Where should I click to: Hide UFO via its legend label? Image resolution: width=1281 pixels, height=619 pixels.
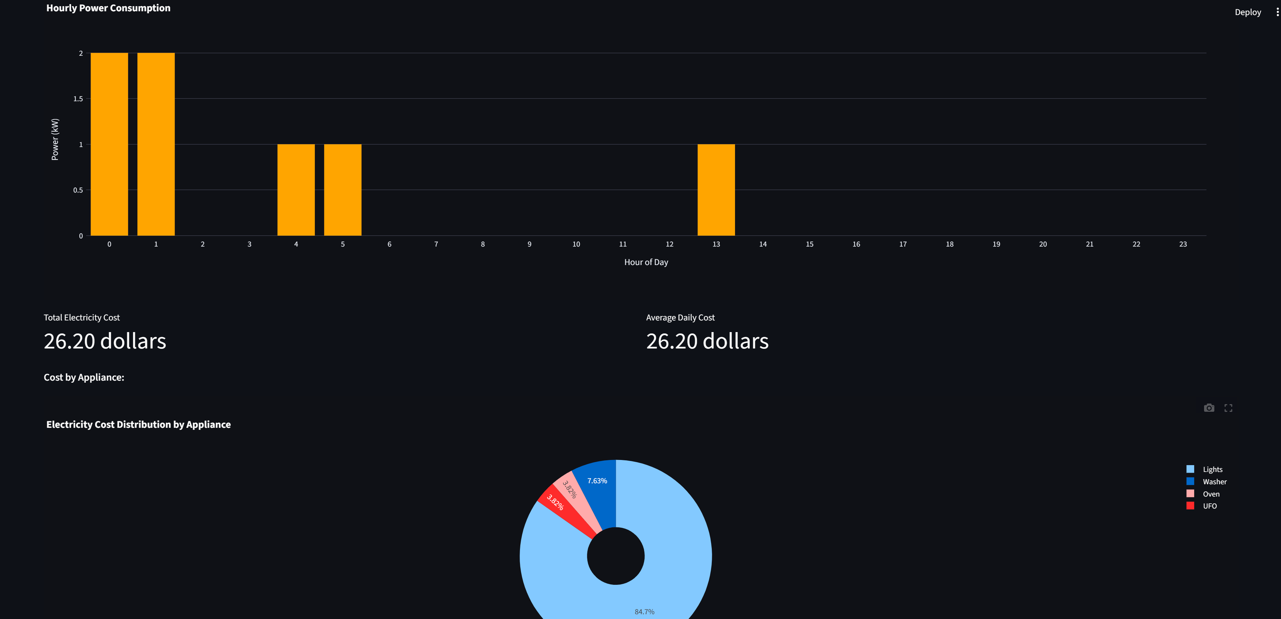[1210, 506]
